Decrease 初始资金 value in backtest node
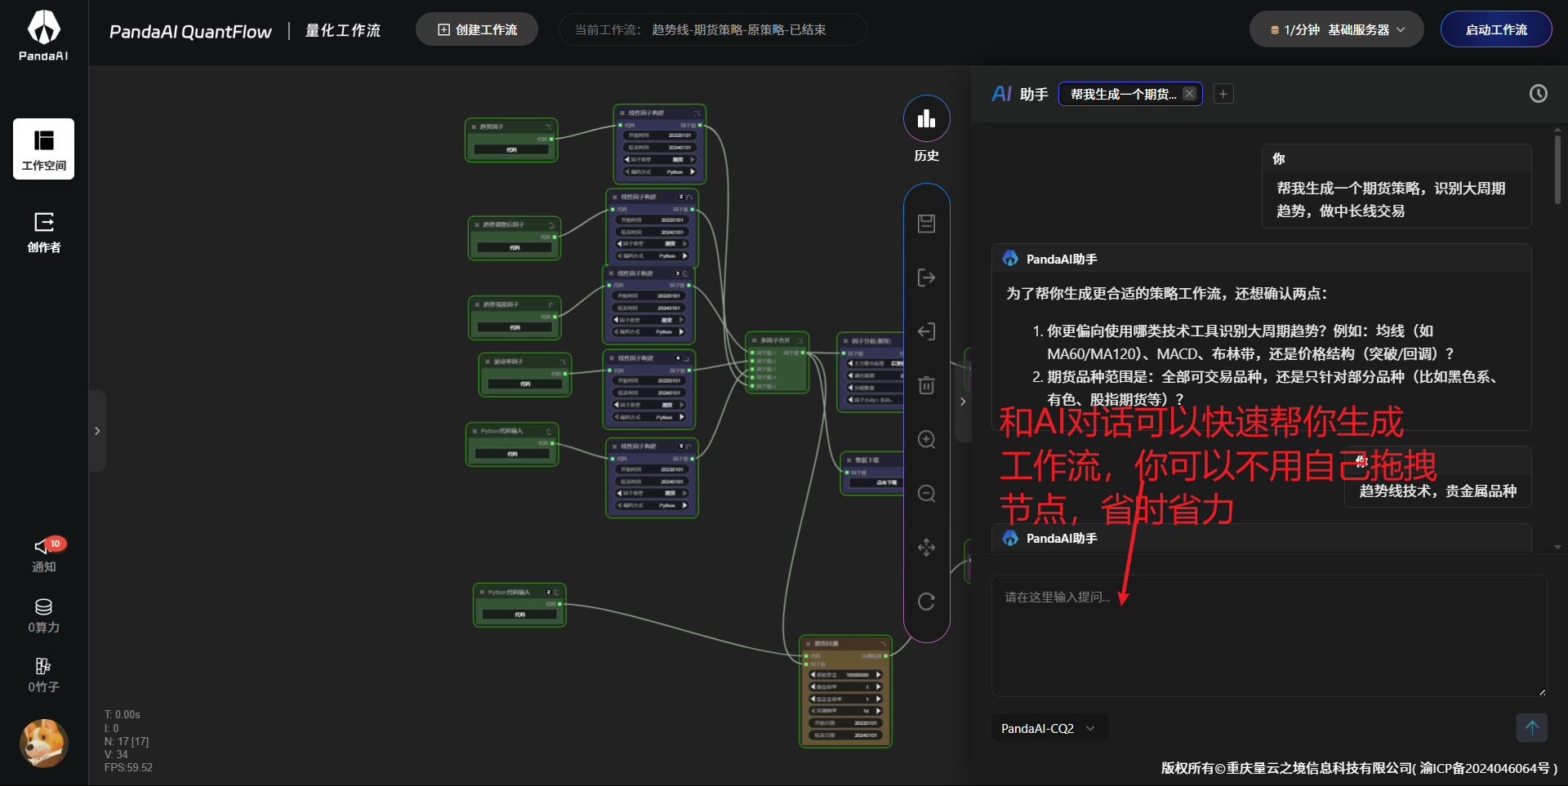The width and height of the screenshot is (1568, 786). (813, 675)
